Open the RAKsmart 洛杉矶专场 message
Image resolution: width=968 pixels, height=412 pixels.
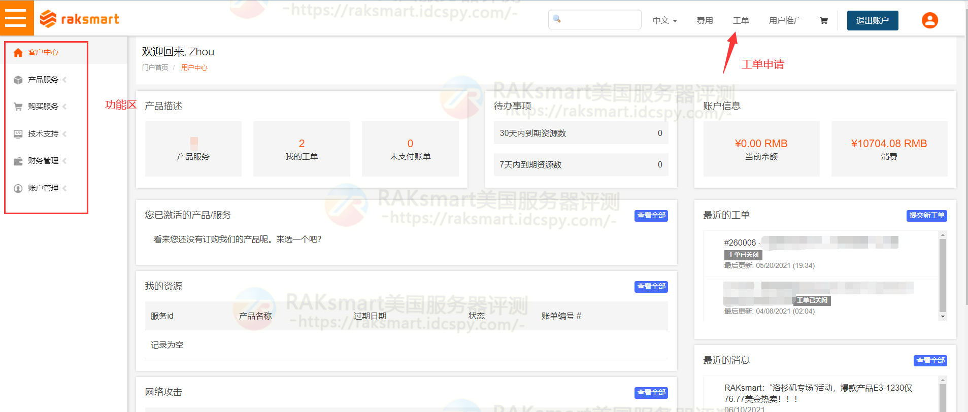pyautogui.click(x=818, y=393)
